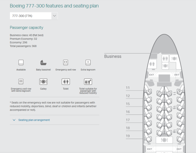Click the front left EXIT marker

click(x=151, y=75)
